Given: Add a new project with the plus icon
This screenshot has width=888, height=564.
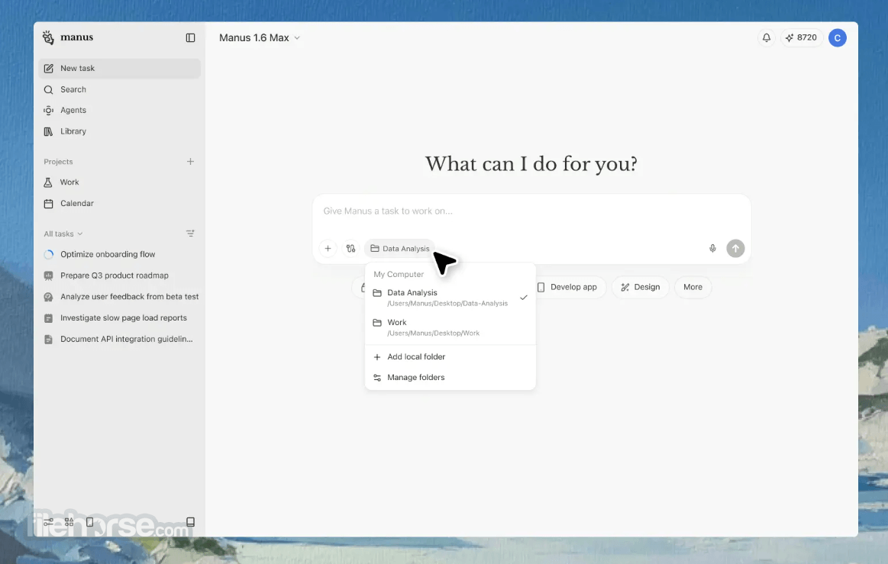Looking at the screenshot, I should (190, 161).
